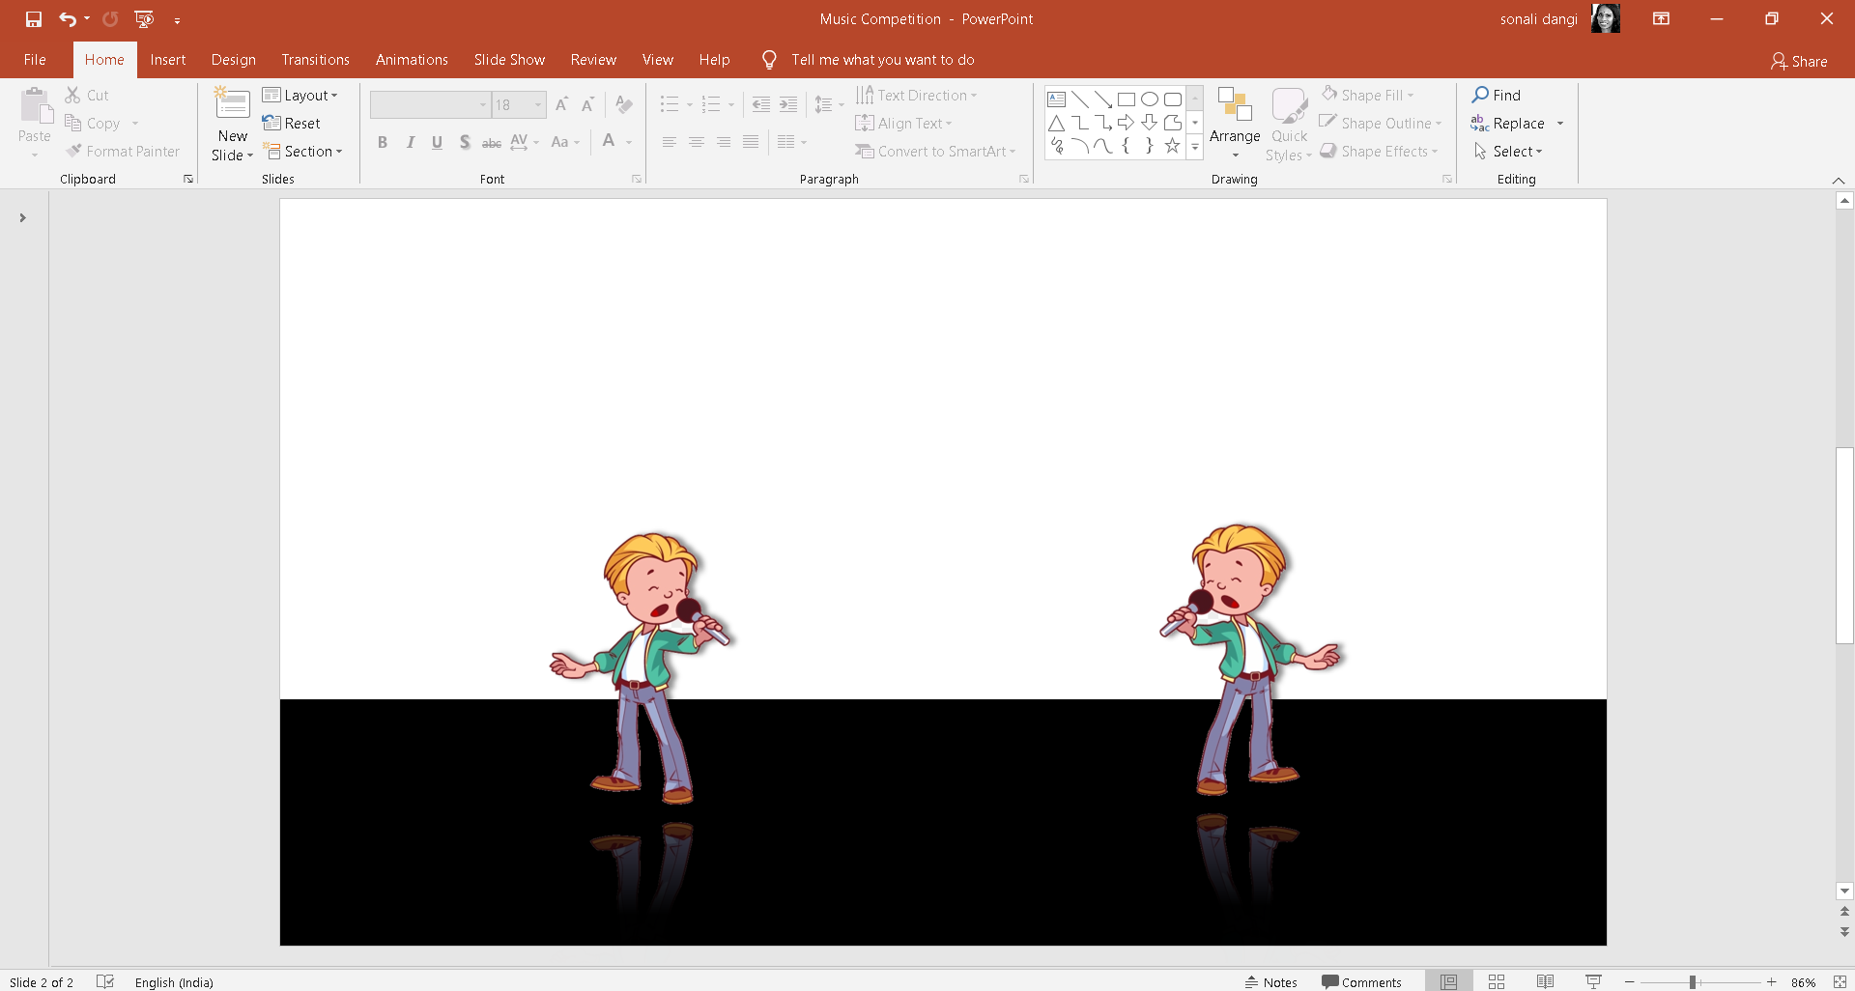Click the Paste clipboard icon
The image size is (1855, 991).
35,105
